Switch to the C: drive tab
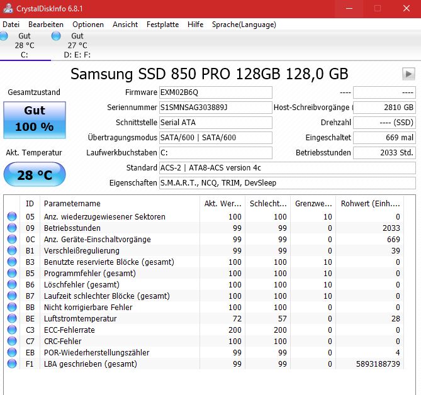This screenshot has height=395, width=421. pyautogui.click(x=25, y=45)
